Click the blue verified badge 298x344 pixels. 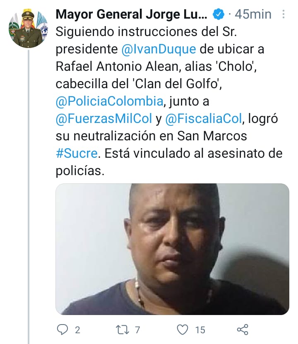tap(219, 14)
